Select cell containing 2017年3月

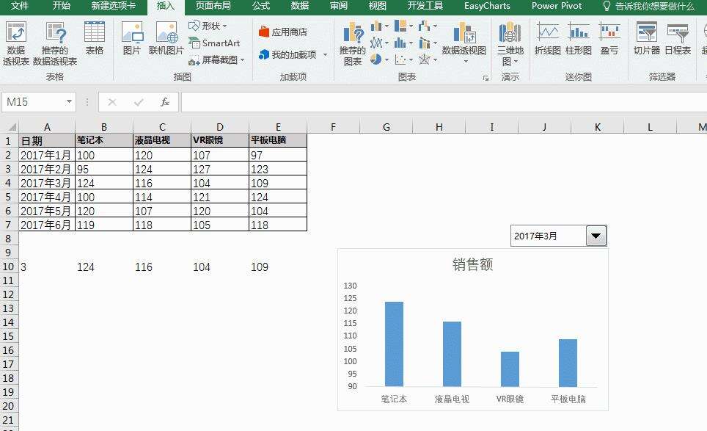click(47, 184)
